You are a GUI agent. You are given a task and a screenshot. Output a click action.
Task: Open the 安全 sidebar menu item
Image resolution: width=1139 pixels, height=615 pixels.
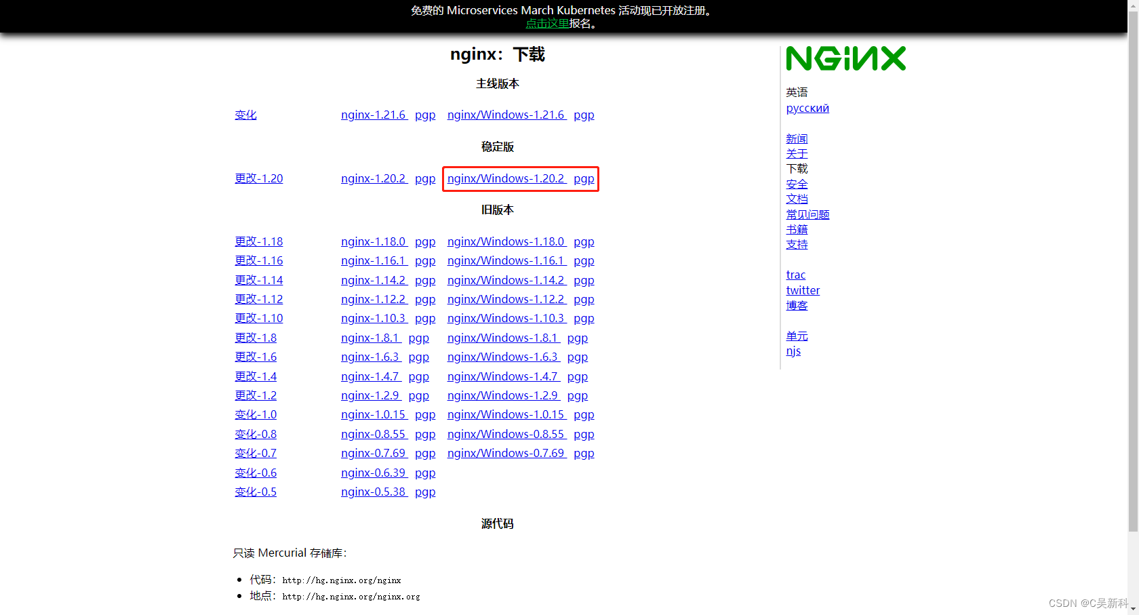click(x=797, y=184)
